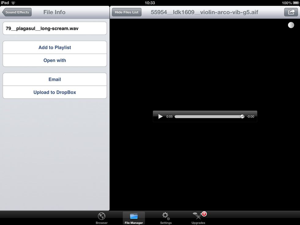The width and height of the screenshot is (300, 225).
Task: Select Open with option
Action: click(55, 60)
